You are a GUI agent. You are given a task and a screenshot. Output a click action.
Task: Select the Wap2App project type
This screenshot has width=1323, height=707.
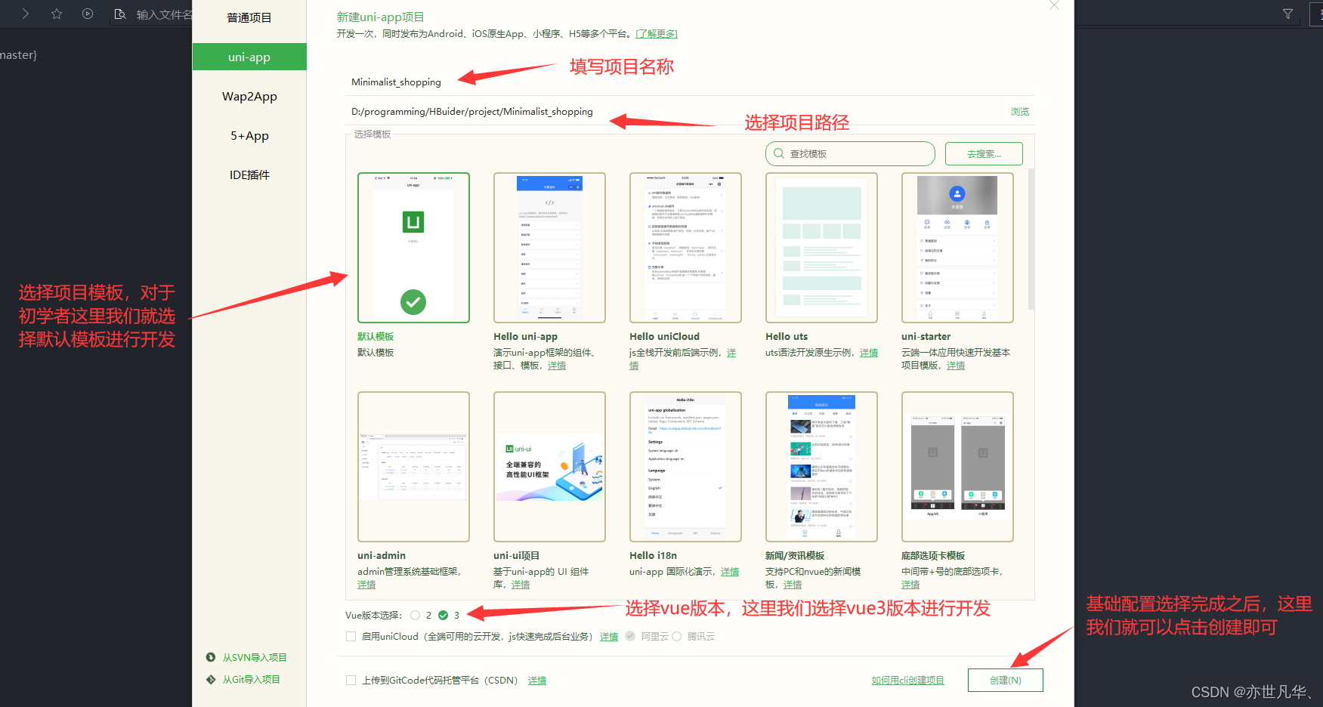tap(249, 96)
